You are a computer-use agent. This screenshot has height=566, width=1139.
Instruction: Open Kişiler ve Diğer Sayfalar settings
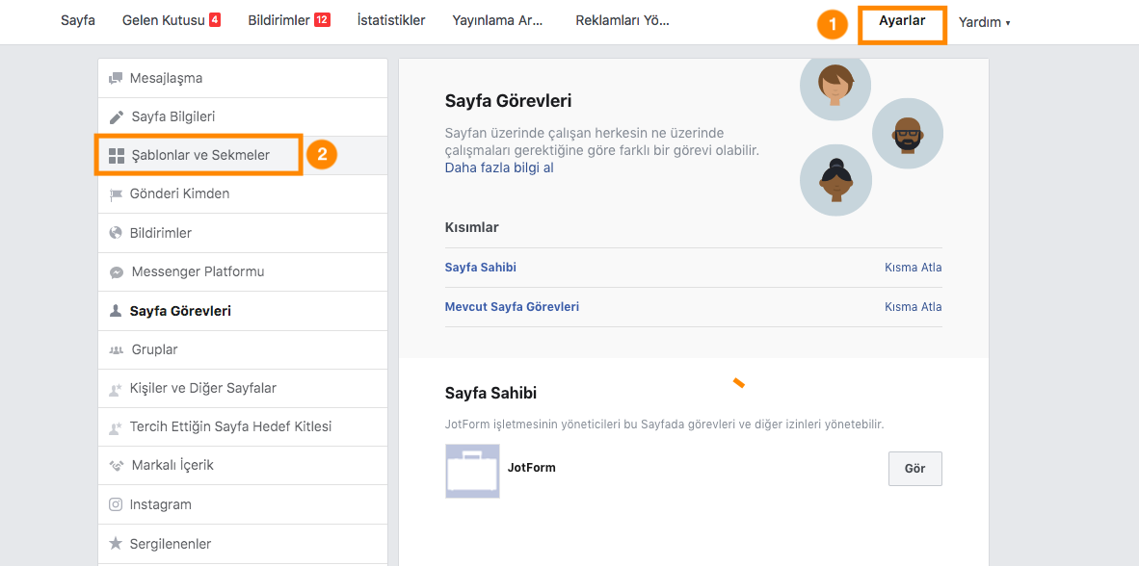[244, 388]
